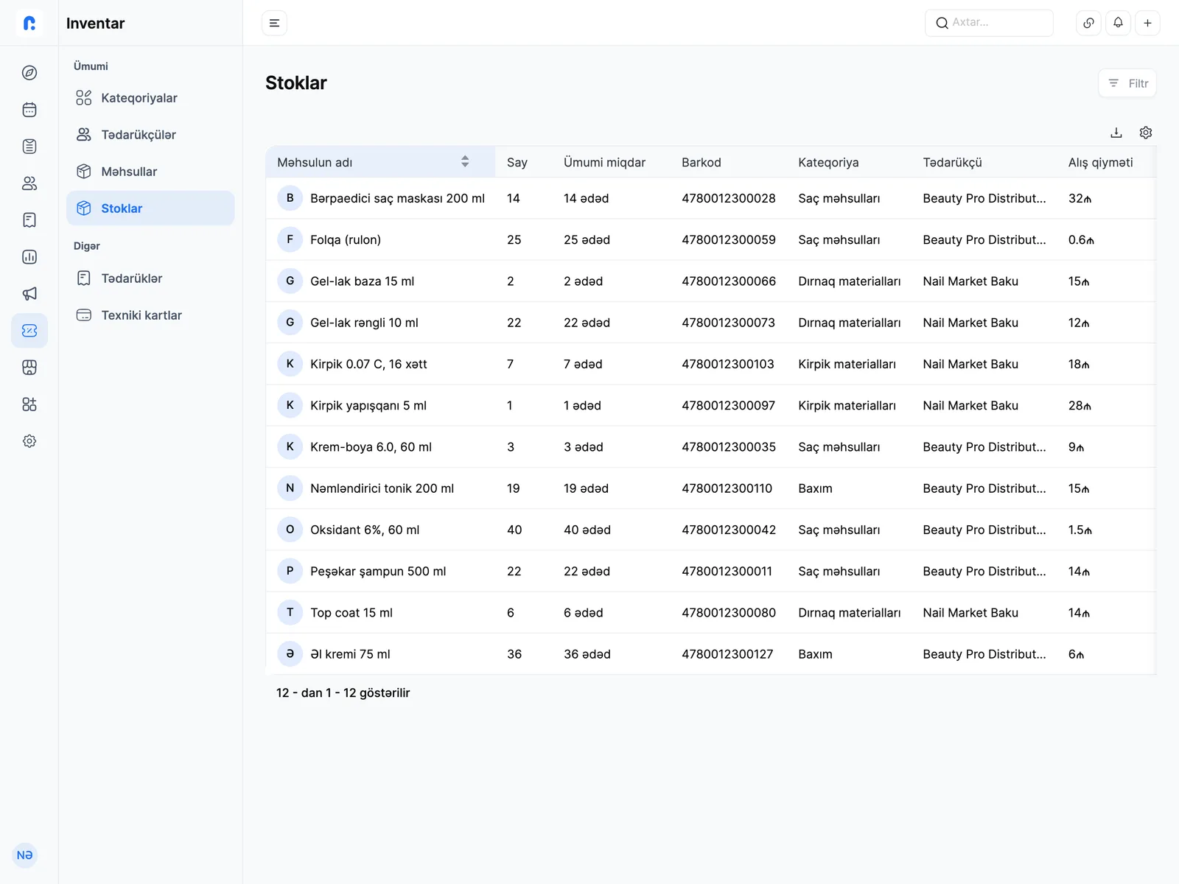1179x884 pixels.
Task: Open the settings gear in left rail
Action: tap(29, 441)
